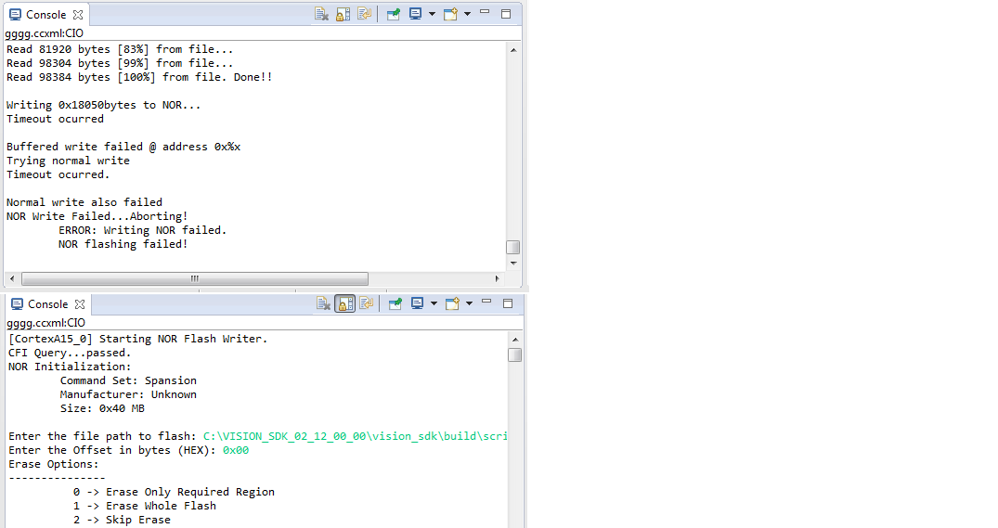Clear the top console output

tap(321, 14)
